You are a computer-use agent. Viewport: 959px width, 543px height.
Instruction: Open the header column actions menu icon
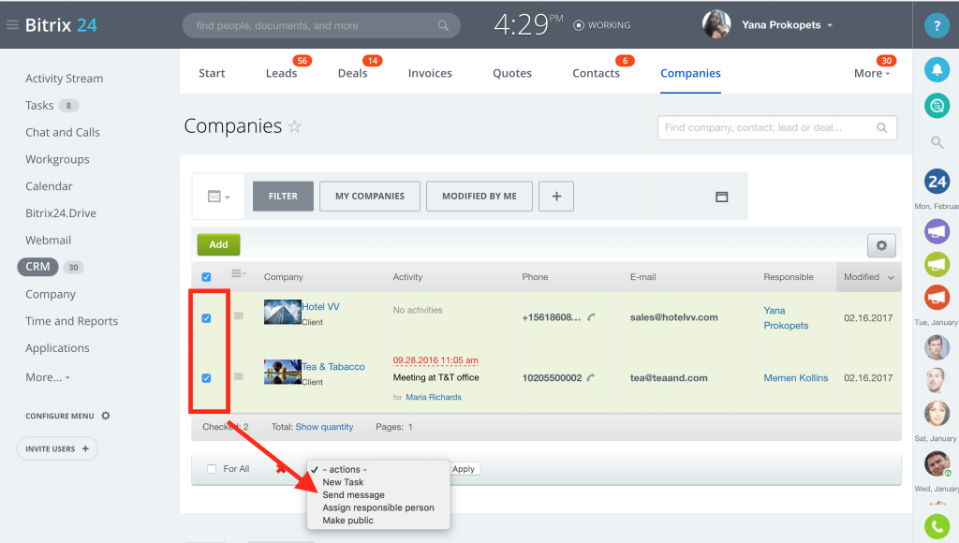tap(238, 273)
